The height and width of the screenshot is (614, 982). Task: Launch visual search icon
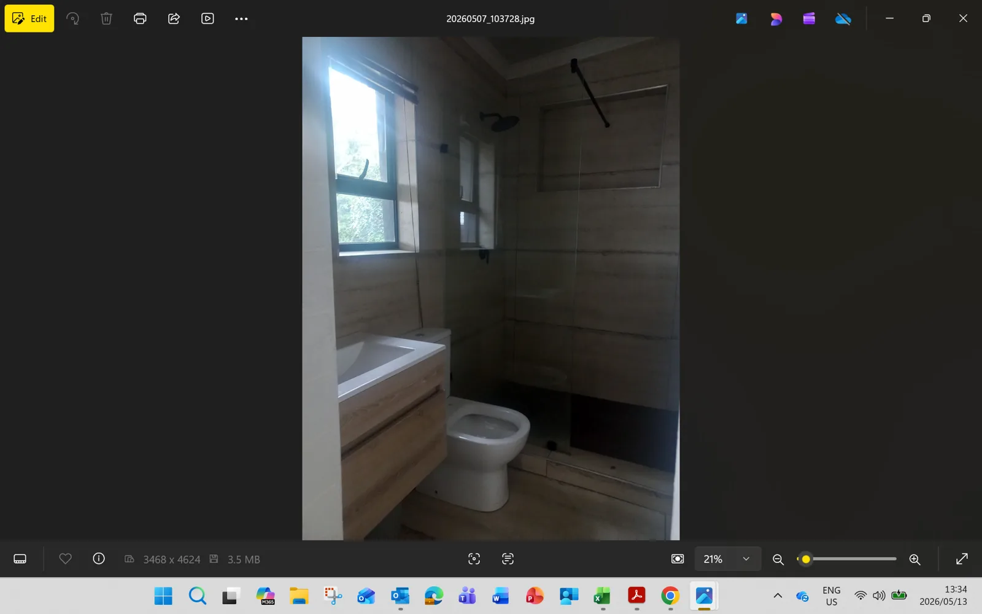point(474,559)
